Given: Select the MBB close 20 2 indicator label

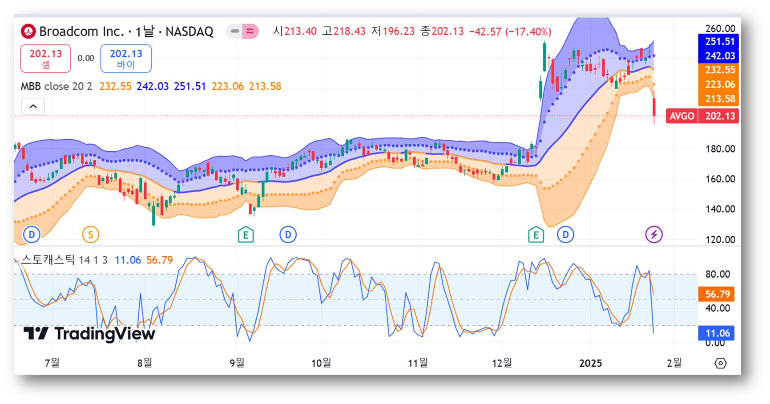Looking at the screenshot, I should [56, 86].
